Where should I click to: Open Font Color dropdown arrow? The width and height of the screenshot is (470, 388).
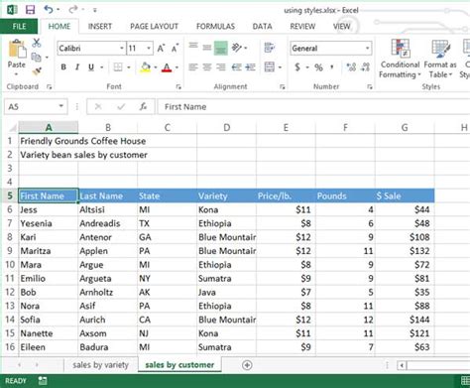[x=176, y=67]
